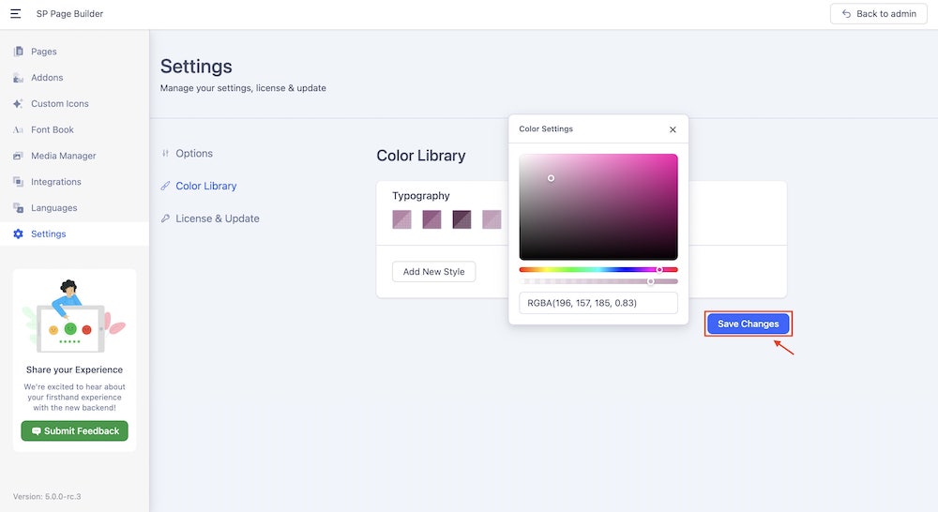The height and width of the screenshot is (512, 938).
Task: Click the RGBA color value field
Action: pyautogui.click(x=598, y=303)
